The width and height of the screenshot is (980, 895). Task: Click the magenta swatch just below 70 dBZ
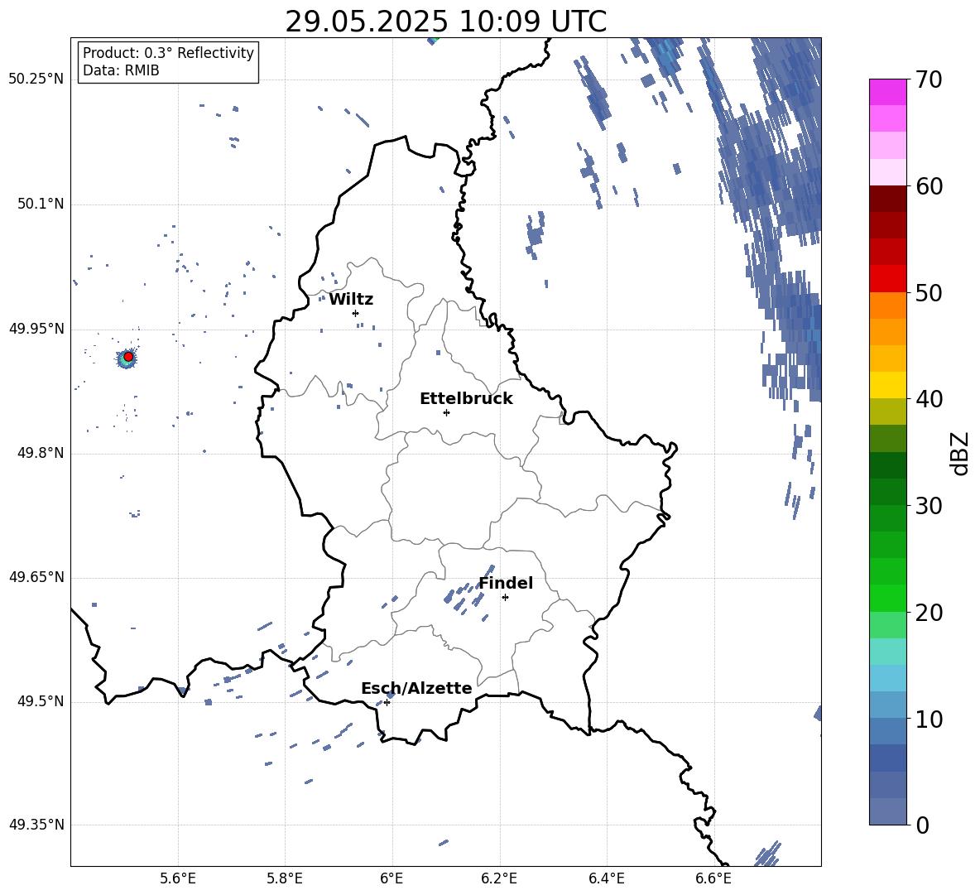pos(888,92)
